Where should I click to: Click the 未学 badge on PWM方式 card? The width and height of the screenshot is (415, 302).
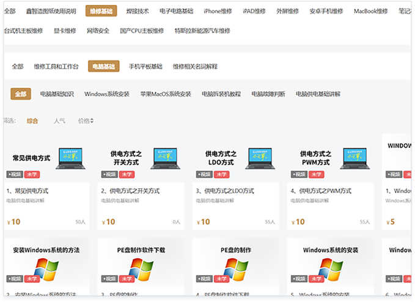click(x=316, y=174)
